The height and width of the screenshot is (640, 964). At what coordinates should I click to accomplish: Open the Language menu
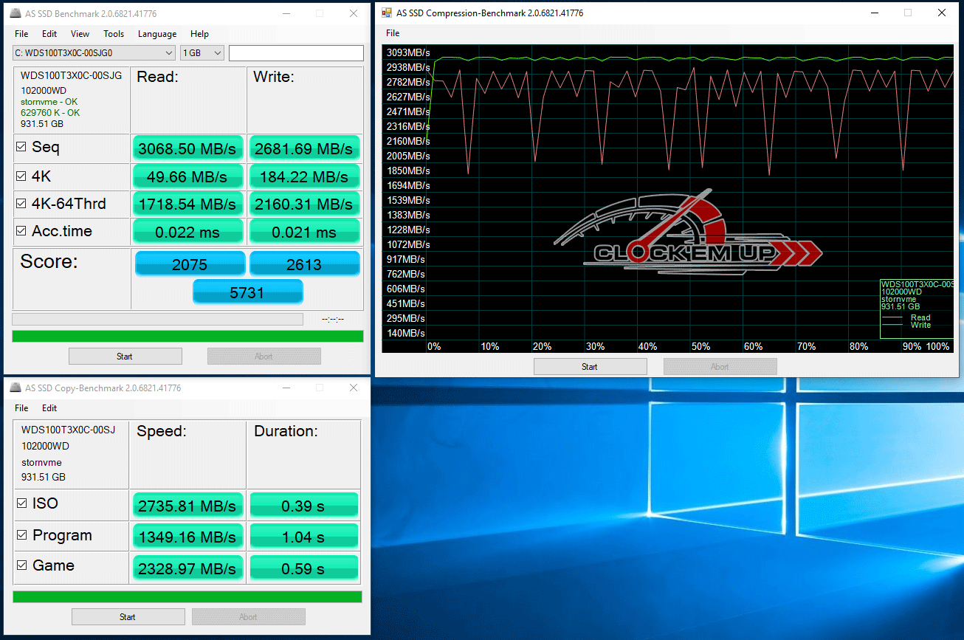click(x=156, y=34)
